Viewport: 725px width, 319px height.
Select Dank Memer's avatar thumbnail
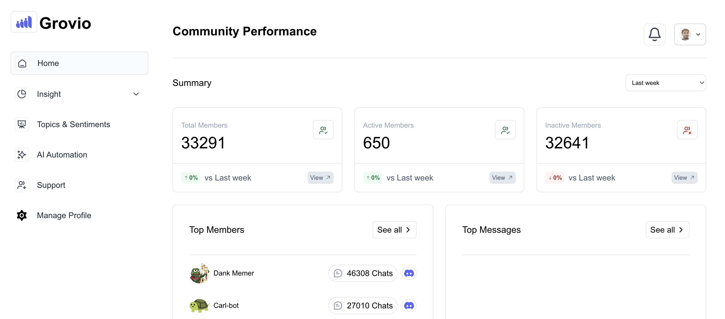click(199, 273)
